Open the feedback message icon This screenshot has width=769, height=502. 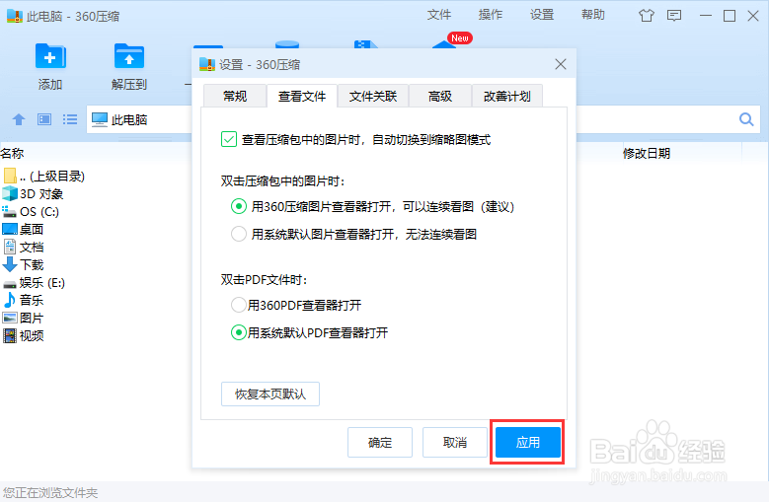(674, 16)
